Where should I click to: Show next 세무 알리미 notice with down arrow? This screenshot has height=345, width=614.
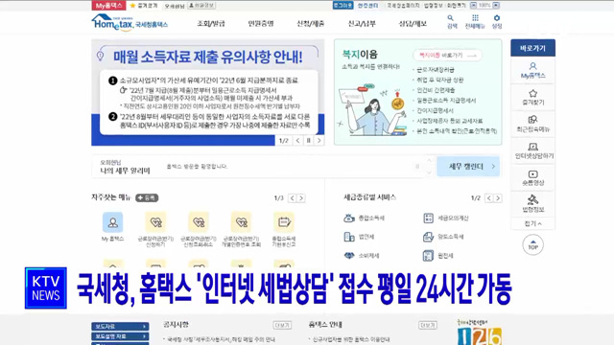[x=429, y=172]
